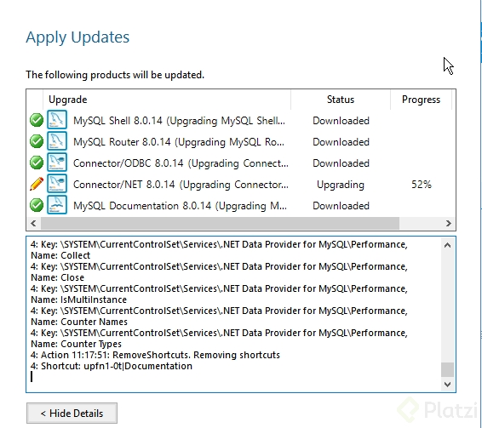Click the pencil icon beside Connector/NET
The height and width of the screenshot is (428, 482).
[x=37, y=184]
